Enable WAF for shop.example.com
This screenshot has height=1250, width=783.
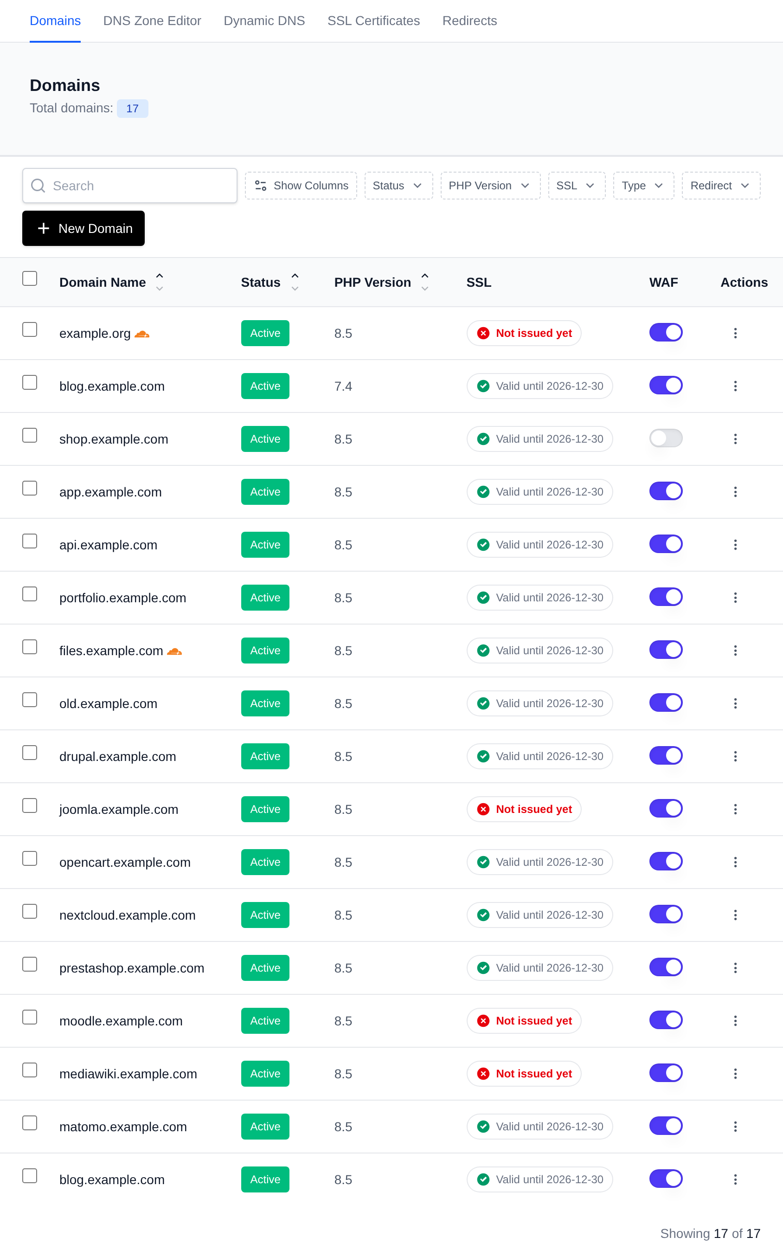click(666, 438)
